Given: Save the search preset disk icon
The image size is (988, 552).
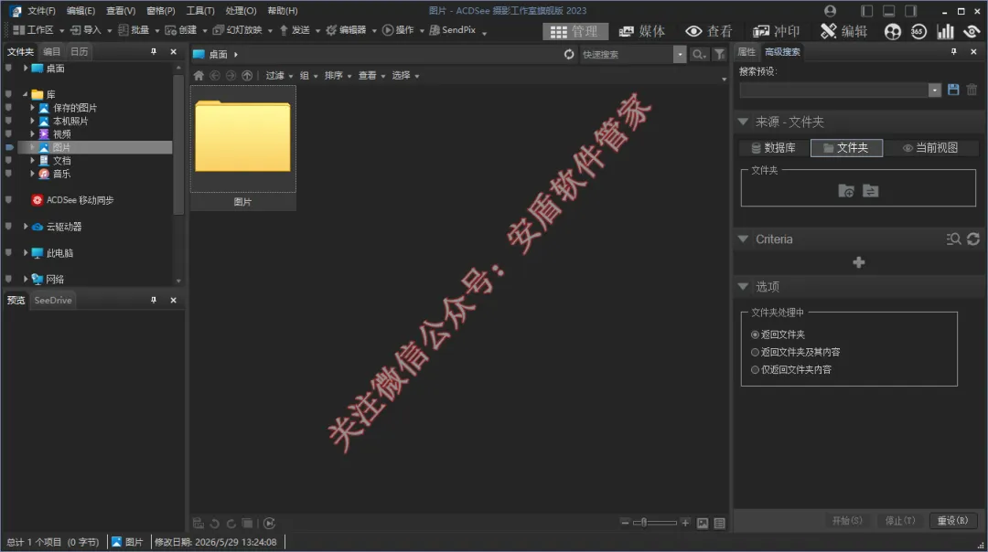Looking at the screenshot, I should click(953, 90).
